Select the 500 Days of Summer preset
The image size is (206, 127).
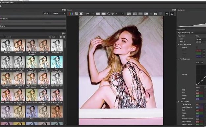point(32,45)
